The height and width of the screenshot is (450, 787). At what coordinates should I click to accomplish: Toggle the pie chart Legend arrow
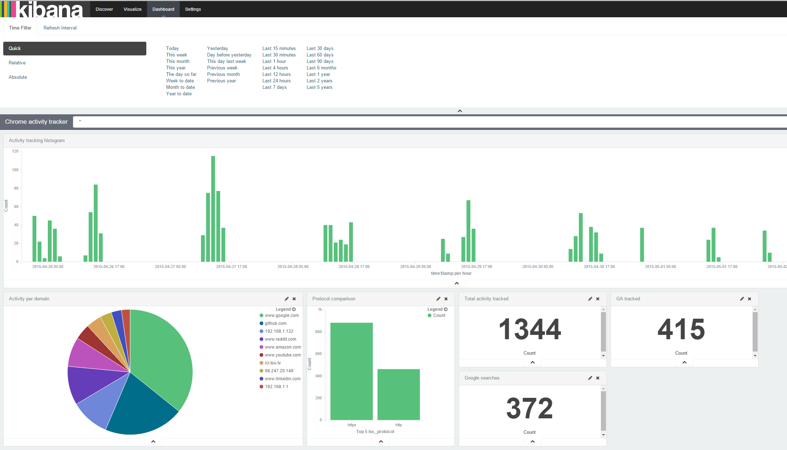[x=294, y=309]
